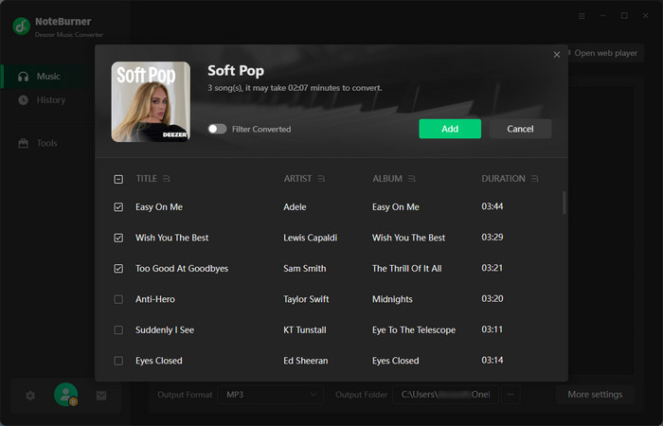Click the Suddenly I See title
The image size is (663, 426).
coord(165,330)
